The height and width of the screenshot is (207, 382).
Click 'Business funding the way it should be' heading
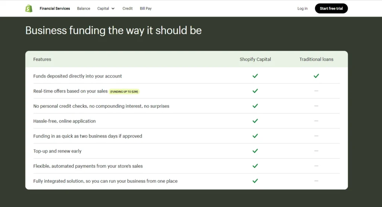click(113, 31)
